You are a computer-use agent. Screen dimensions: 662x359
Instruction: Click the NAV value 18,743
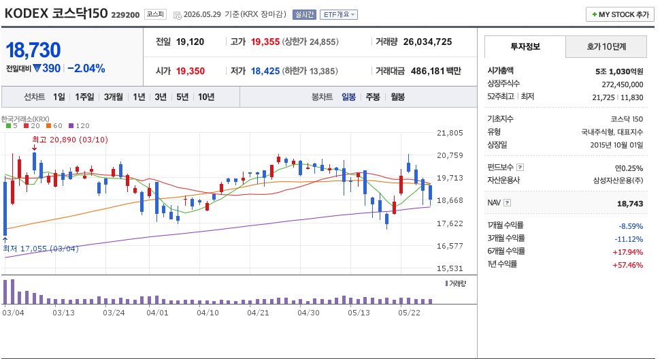tap(630, 204)
